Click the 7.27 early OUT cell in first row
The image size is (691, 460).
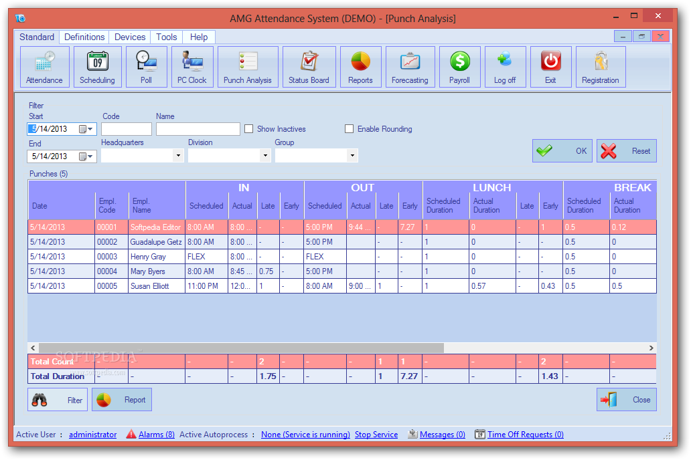410,227
